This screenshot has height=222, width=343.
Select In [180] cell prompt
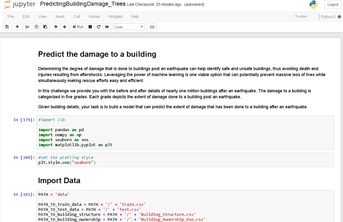tap(24, 157)
